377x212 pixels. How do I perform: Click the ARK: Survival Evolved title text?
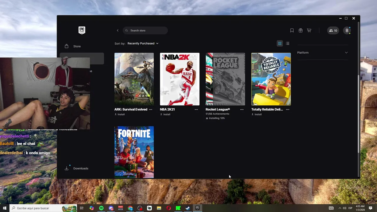(131, 109)
